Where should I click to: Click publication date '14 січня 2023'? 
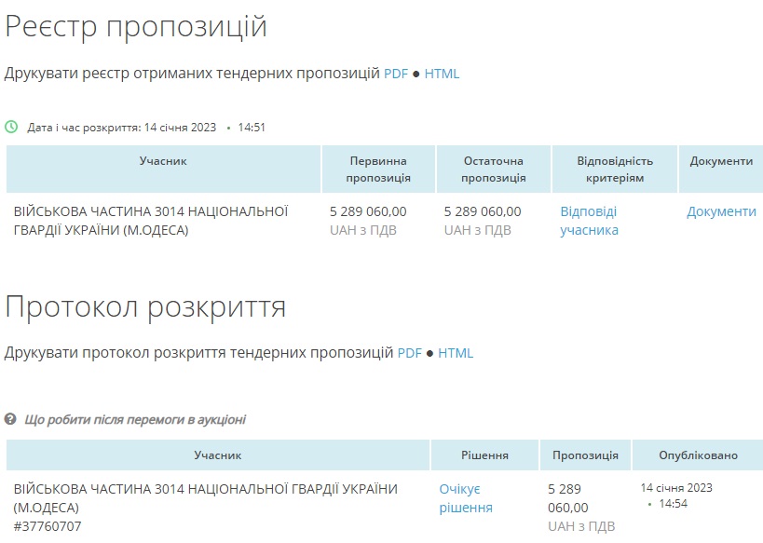pyautogui.click(x=676, y=488)
